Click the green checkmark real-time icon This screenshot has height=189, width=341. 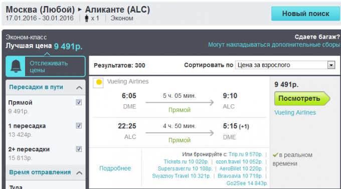coord(275,155)
